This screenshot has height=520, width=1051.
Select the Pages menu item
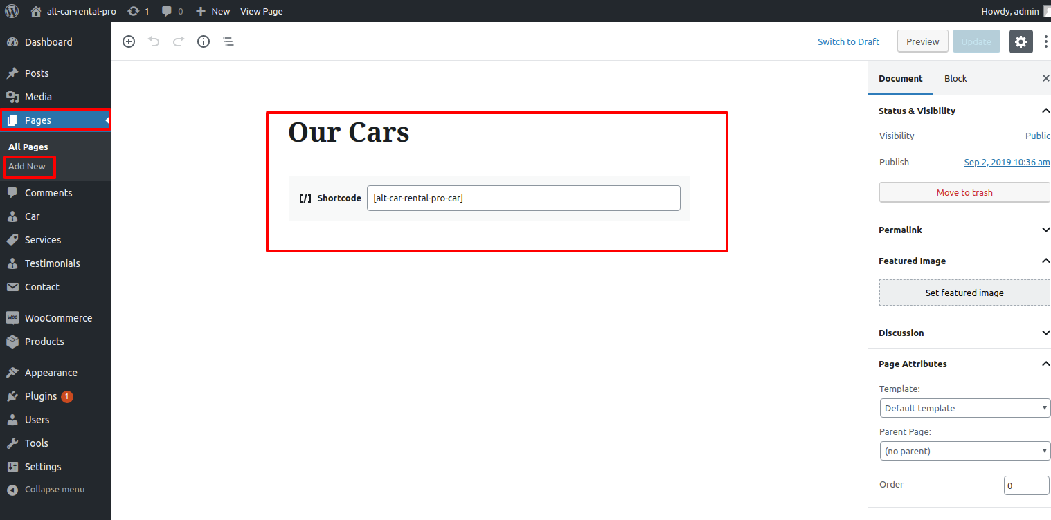pyautogui.click(x=55, y=120)
